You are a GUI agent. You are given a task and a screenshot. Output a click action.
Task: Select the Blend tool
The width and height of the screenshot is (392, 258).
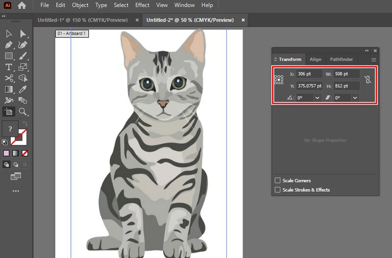point(23,100)
